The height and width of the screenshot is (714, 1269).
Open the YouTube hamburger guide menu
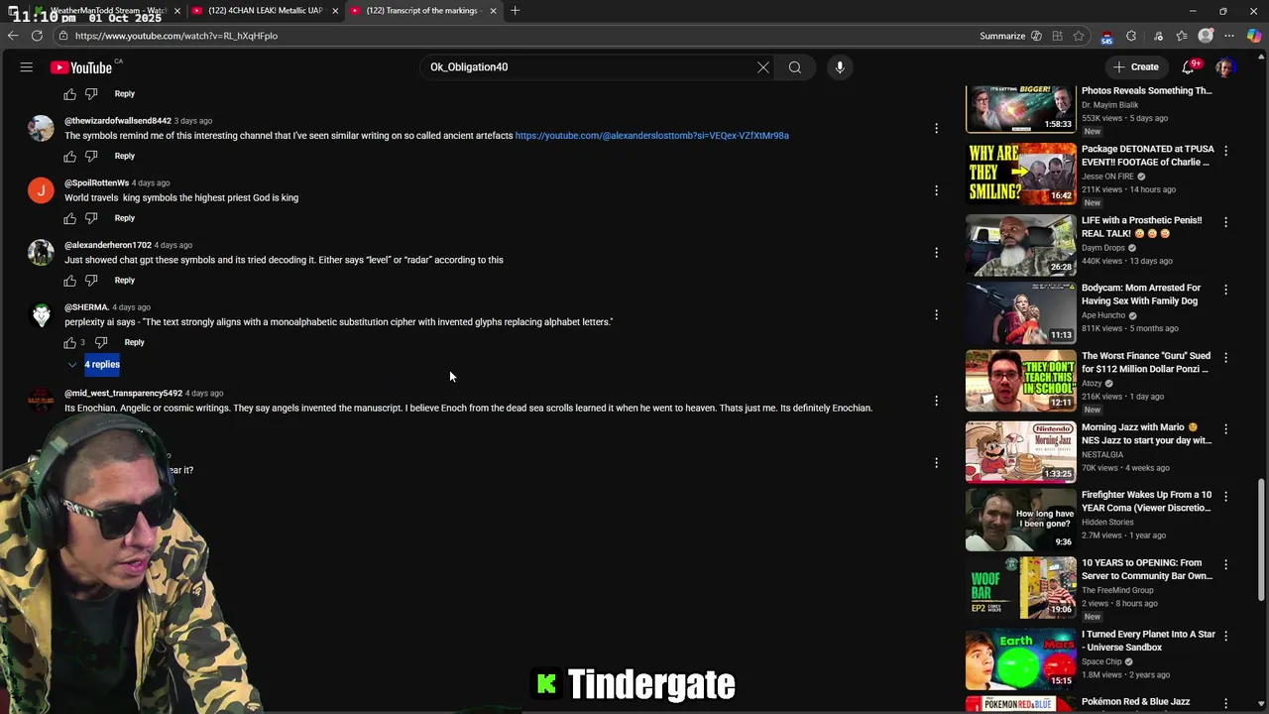coord(27,67)
